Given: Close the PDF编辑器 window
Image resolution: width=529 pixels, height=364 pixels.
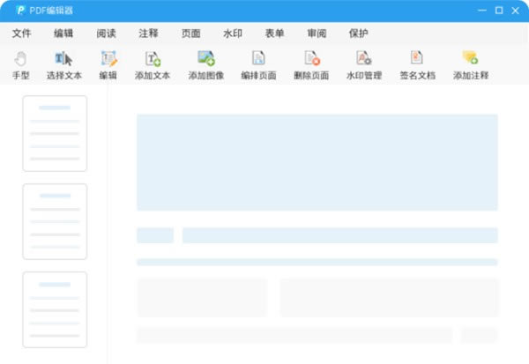Looking at the screenshot, I should click(x=515, y=11).
